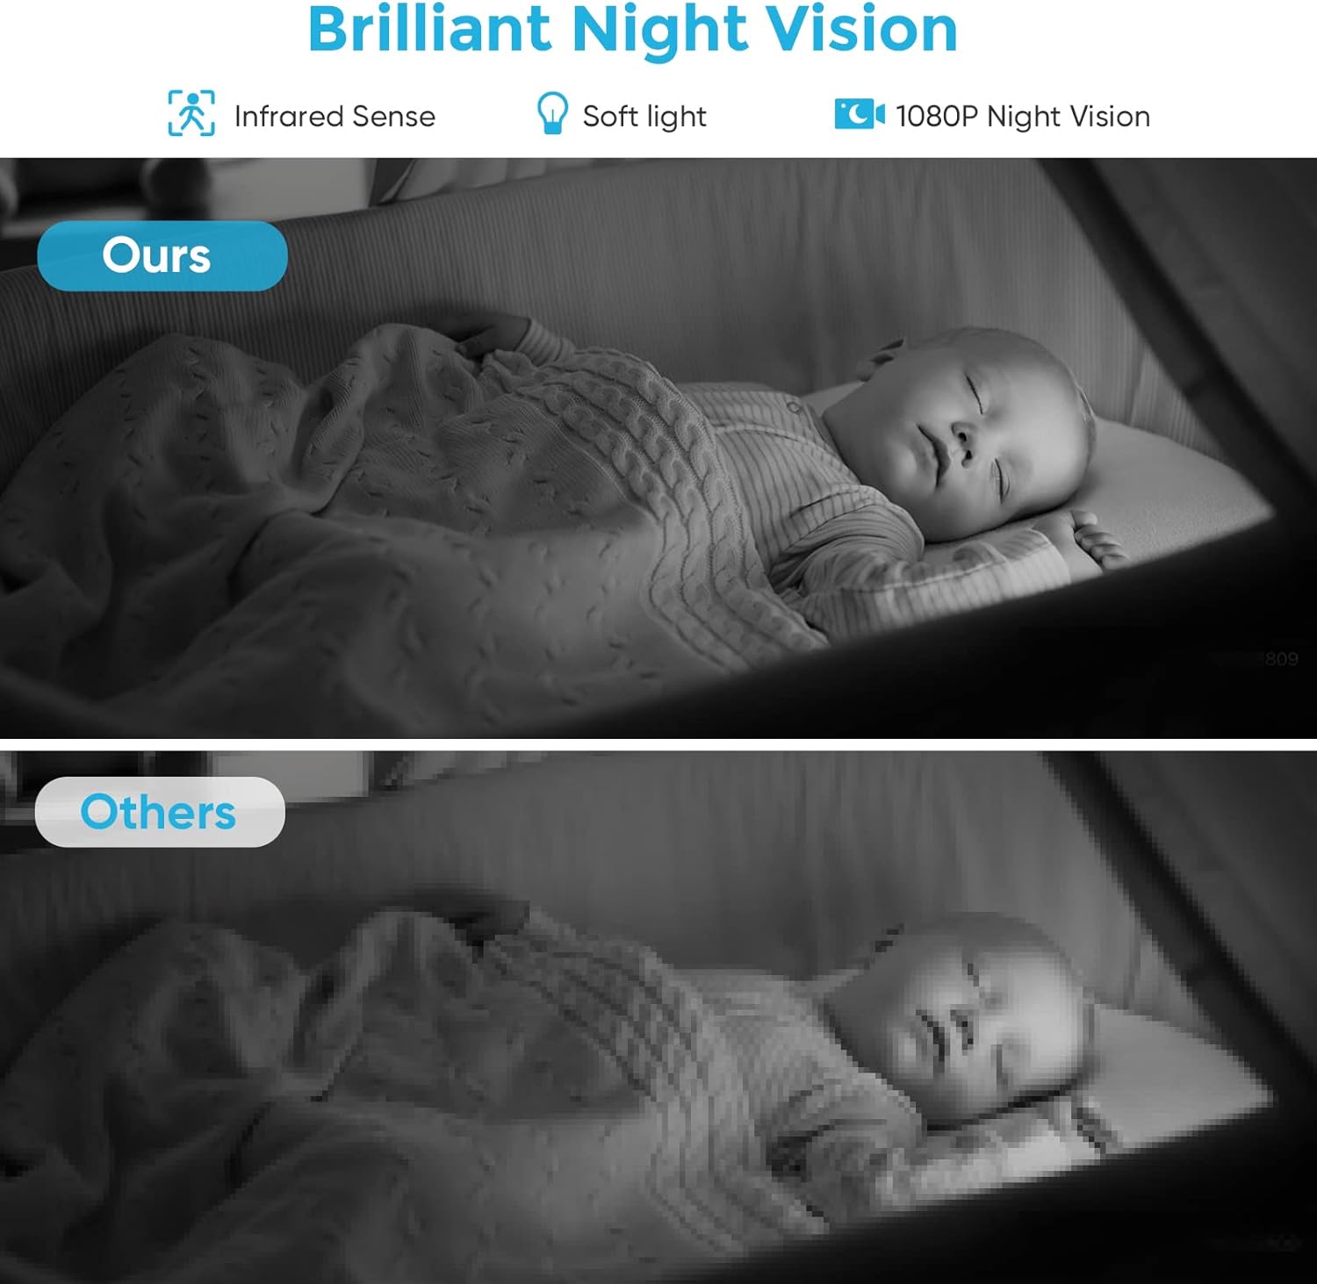
Task: Click the Soft light bulb icon
Action: pyautogui.click(x=552, y=114)
